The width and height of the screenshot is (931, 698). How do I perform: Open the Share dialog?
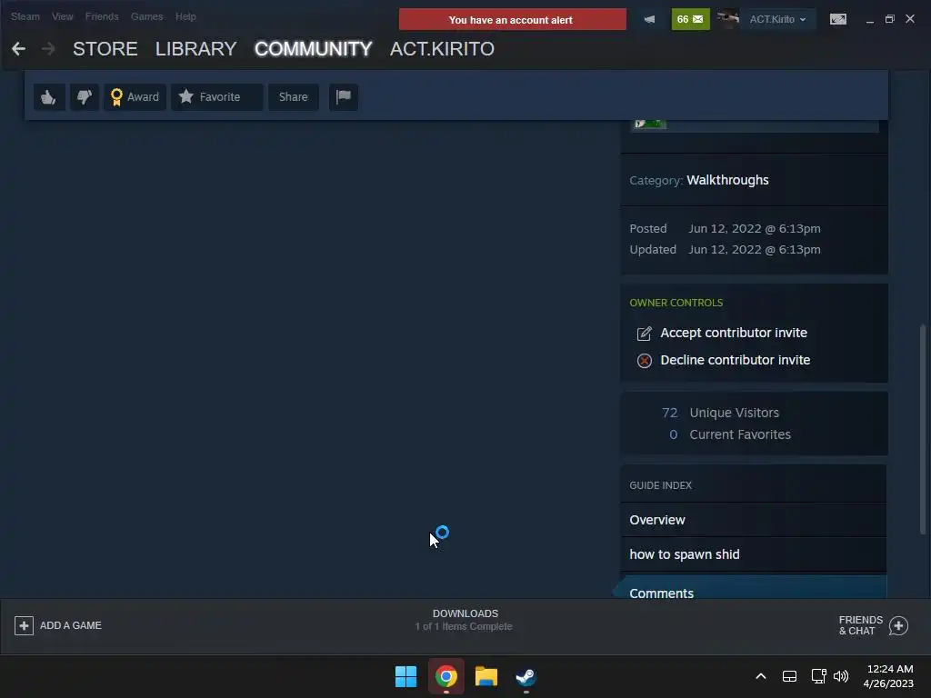(294, 96)
